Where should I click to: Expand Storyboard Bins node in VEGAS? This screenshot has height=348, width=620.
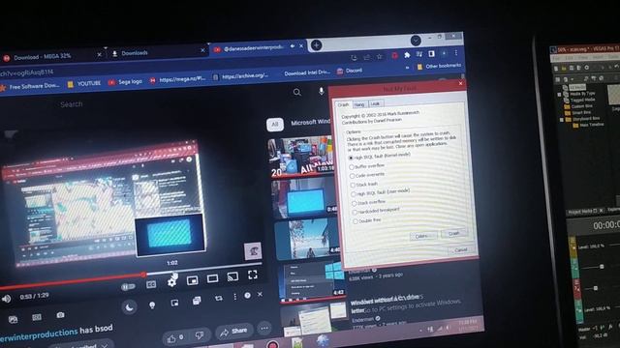point(562,120)
